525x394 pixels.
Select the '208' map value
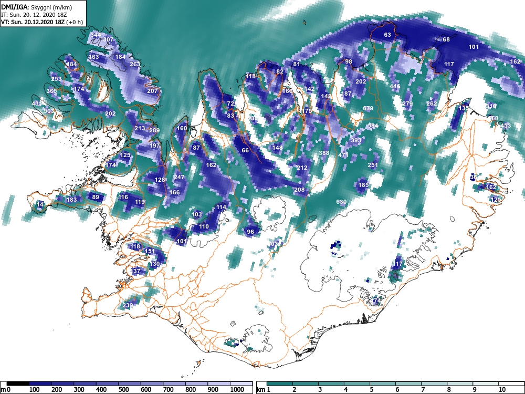(299, 190)
